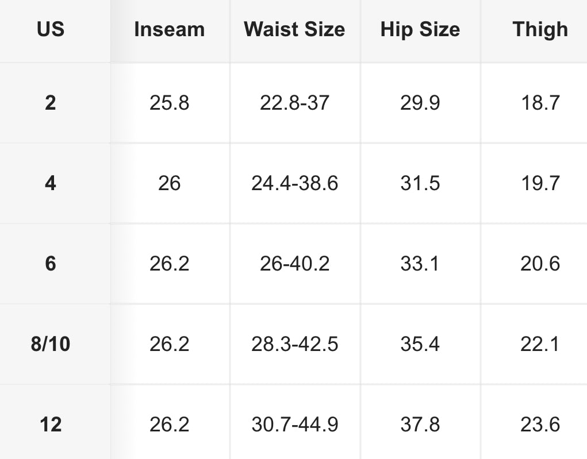Click waist size 24.4-38.6 cell

coord(294,183)
